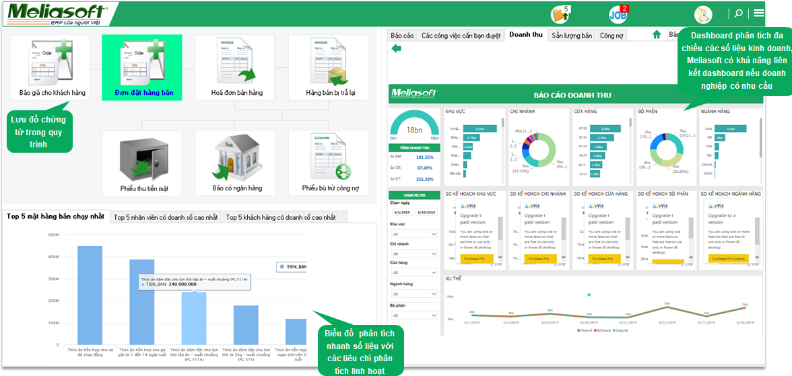Image resolution: width=792 pixels, height=376 pixels.
Task: Switch to Các công việc cần bạn duyệt tab
Action: [461, 36]
